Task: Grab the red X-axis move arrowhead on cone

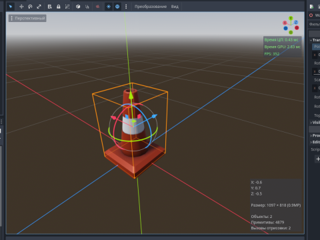Action: click(113, 118)
